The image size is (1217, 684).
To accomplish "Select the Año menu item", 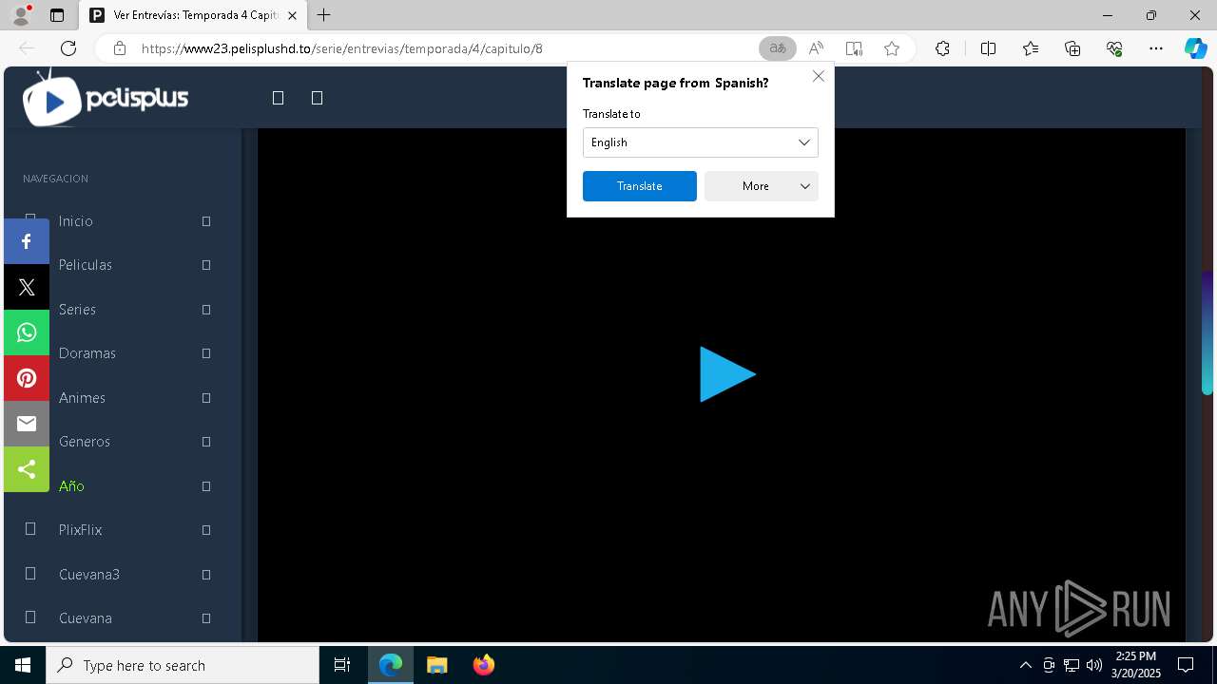I will (71, 486).
